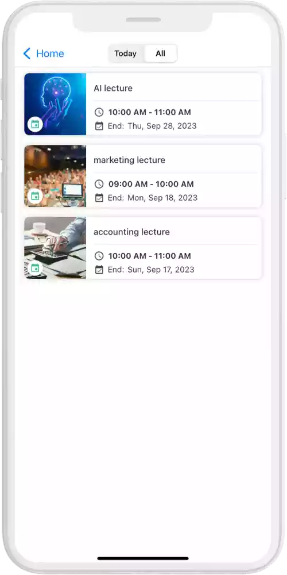
Task: Open the 'accounting lecture' title
Action: pos(131,232)
